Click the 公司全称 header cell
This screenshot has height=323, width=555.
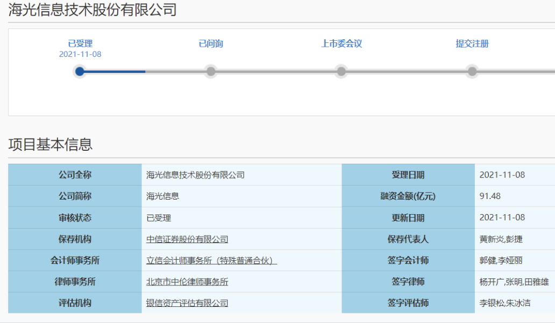(x=75, y=175)
